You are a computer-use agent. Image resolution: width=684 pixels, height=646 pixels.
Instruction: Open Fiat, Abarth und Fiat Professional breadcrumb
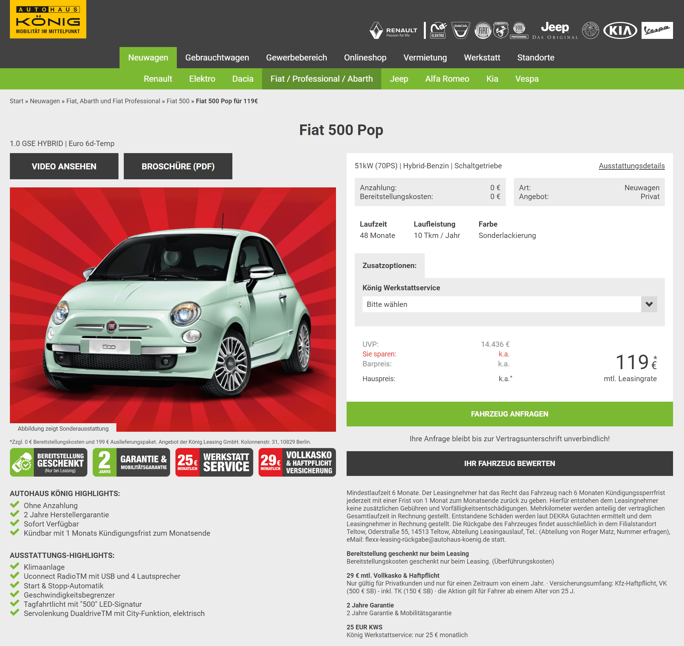pos(113,101)
